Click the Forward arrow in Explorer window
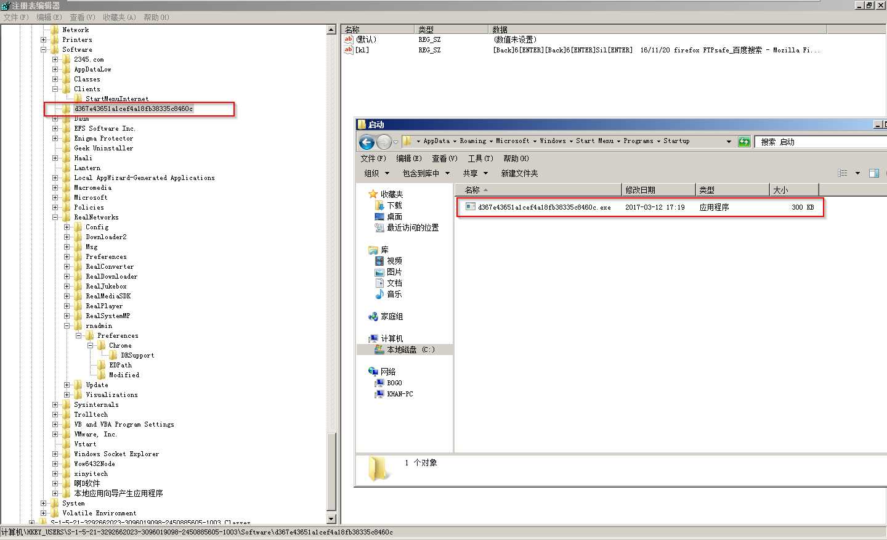 click(384, 142)
